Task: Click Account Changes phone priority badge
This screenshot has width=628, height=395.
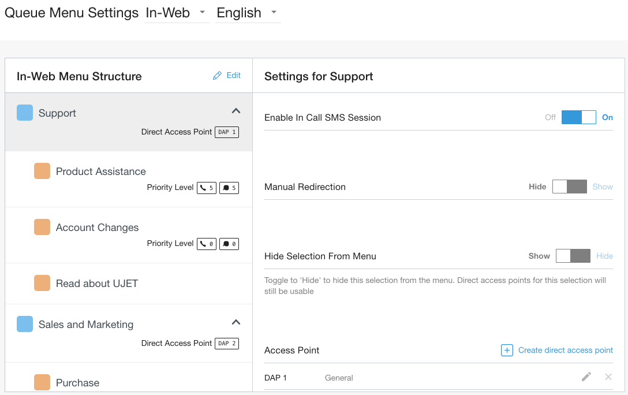Action: pyautogui.click(x=207, y=244)
